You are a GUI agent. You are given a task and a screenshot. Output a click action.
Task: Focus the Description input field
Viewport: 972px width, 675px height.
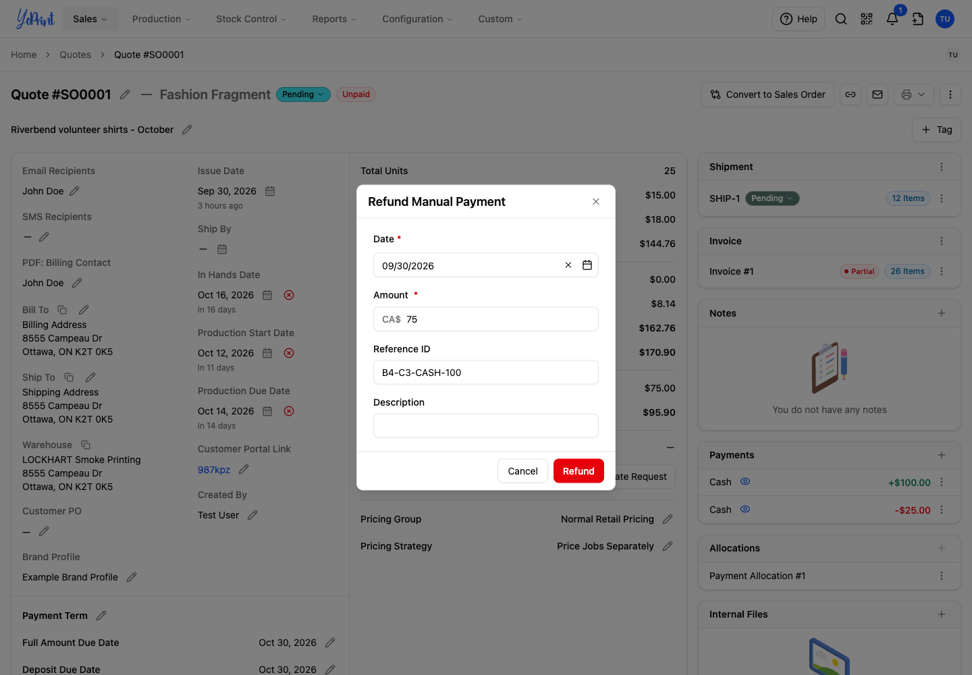coord(486,426)
